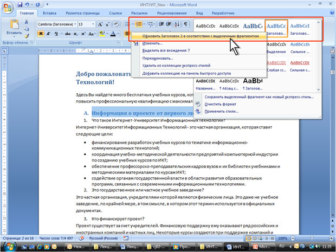This screenshot has width=336, height=252.
Task: Click the language indicator Русский (Россия)
Action: tap(104, 238)
